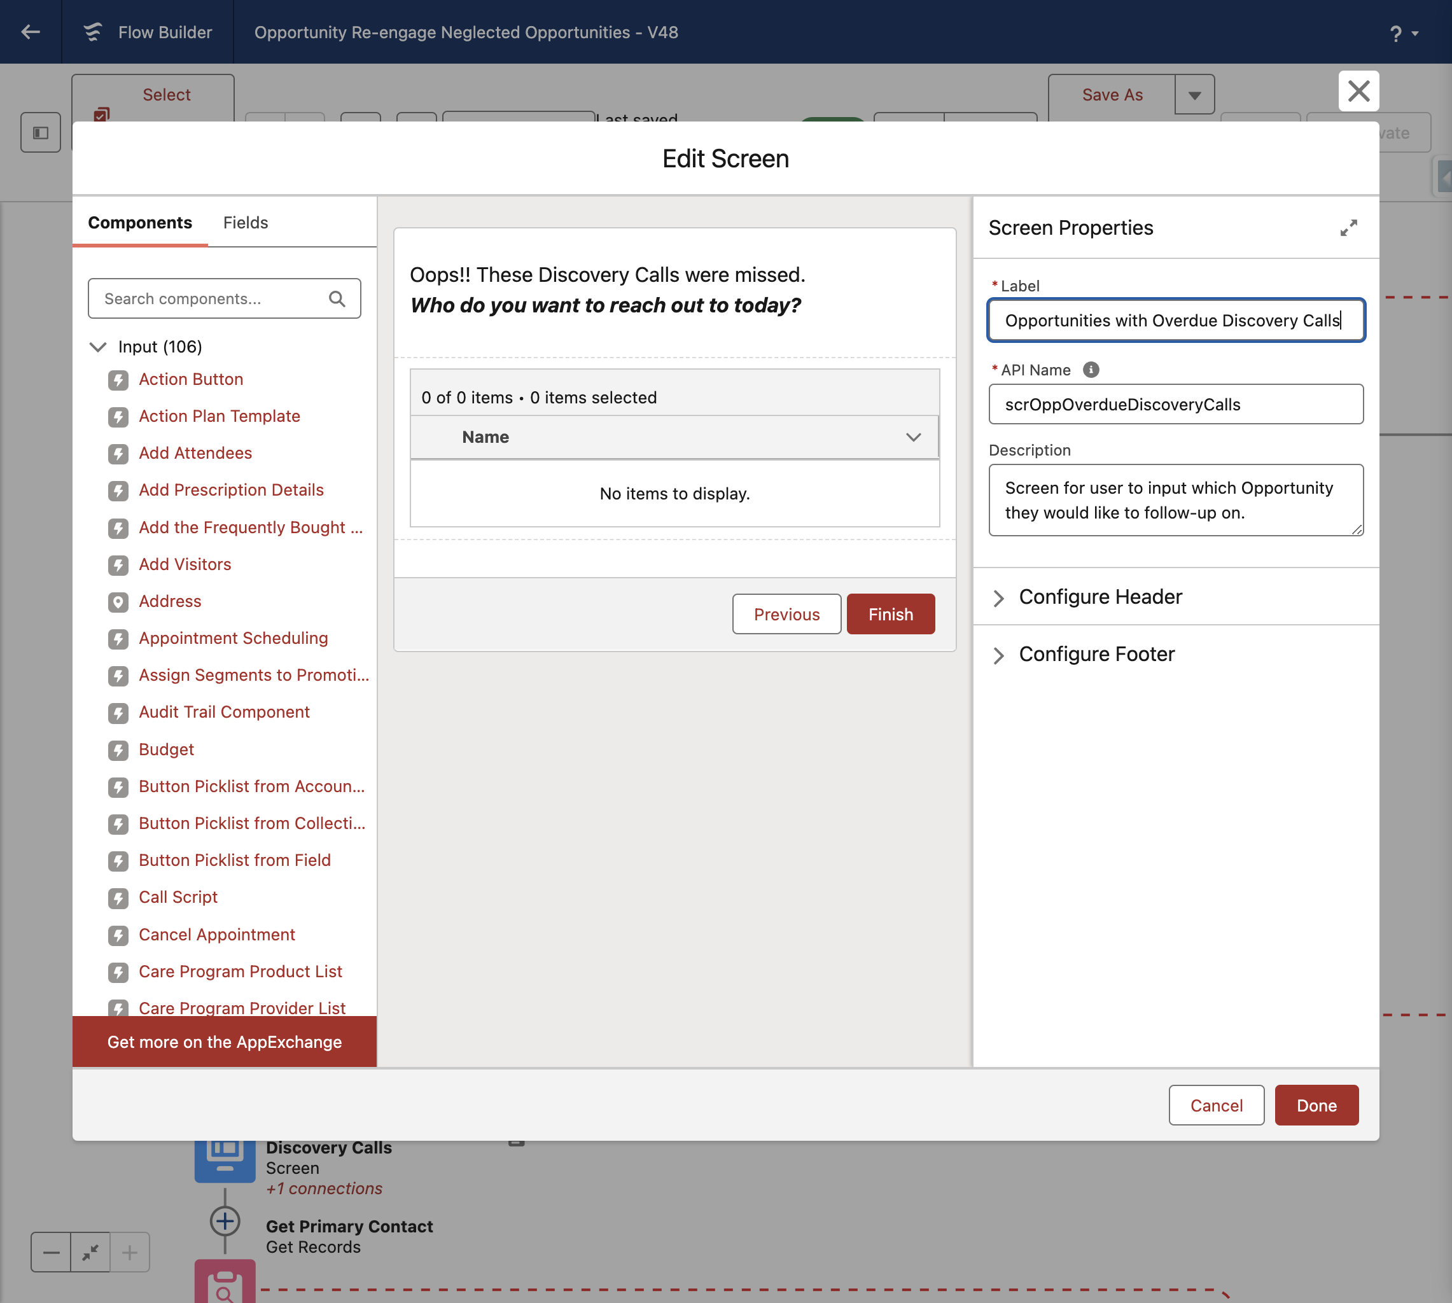Click the Search components field
This screenshot has height=1303, width=1452.
(x=224, y=298)
